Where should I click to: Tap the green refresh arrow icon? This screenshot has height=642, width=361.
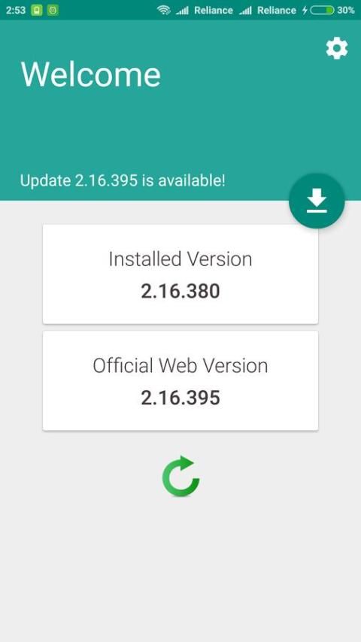tap(180, 476)
